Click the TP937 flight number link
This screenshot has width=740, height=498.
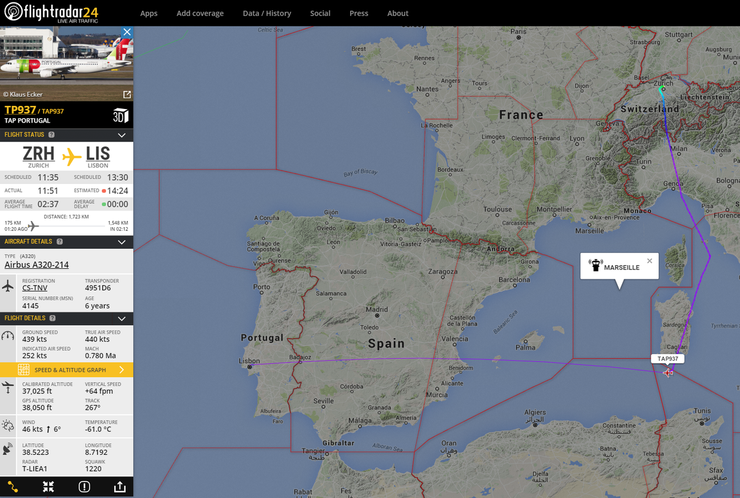click(20, 110)
